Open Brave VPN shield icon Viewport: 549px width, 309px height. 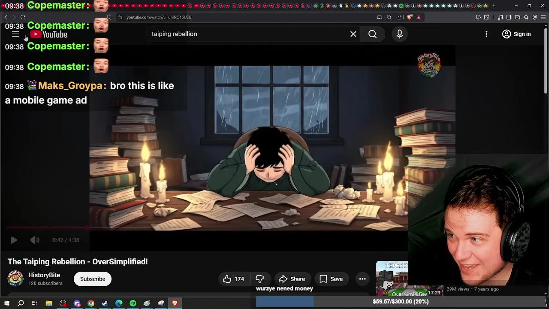[535, 17]
